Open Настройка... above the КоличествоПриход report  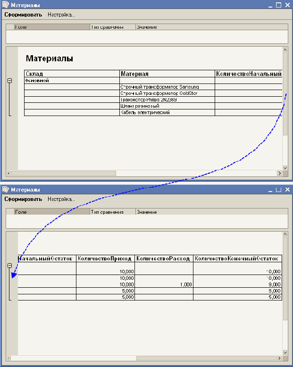(61, 199)
